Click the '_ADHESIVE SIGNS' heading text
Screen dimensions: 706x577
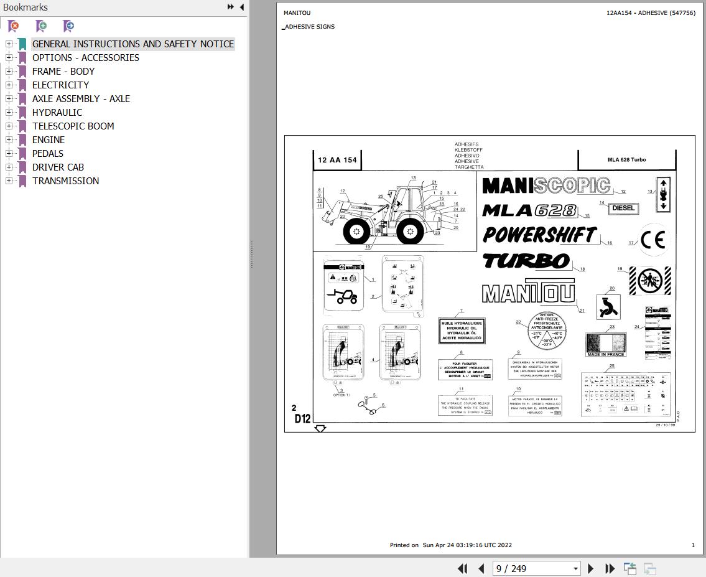[309, 27]
